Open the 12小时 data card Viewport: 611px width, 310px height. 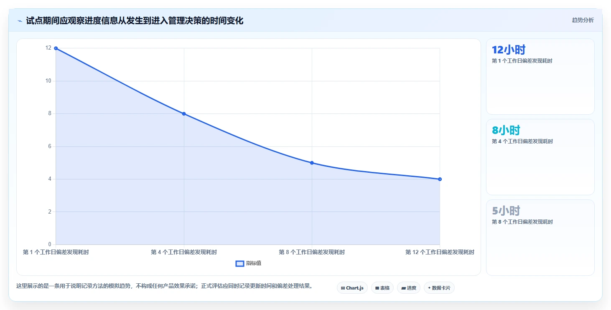(x=540, y=76)
